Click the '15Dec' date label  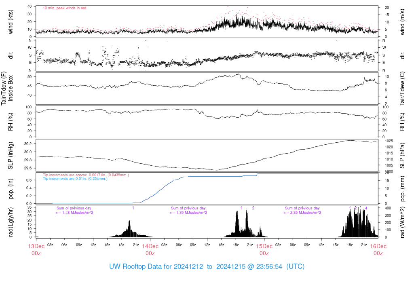pyautogui.click(x=264, y=246)
